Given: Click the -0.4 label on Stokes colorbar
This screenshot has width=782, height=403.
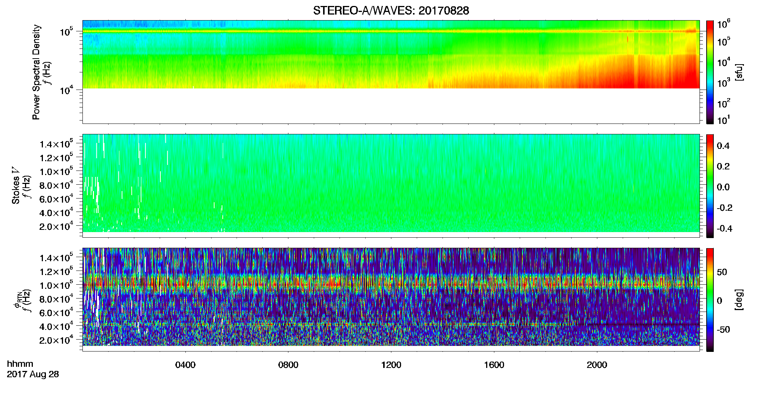Looking at the screenshot, I should 725,228.
